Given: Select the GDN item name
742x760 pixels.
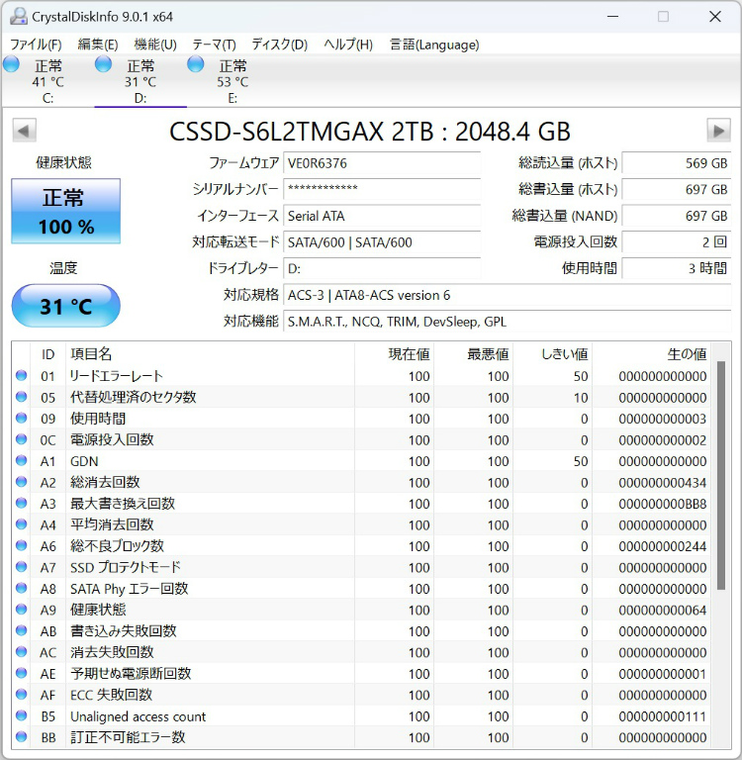Looking at the screenshot, I should [84, 461].
